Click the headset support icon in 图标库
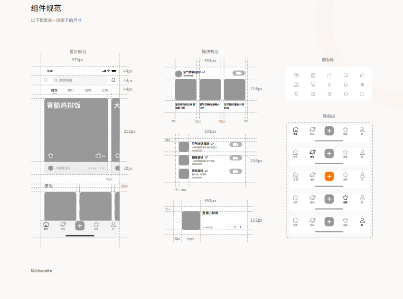This screenshot has height=299, width=403. click(346, 94)
